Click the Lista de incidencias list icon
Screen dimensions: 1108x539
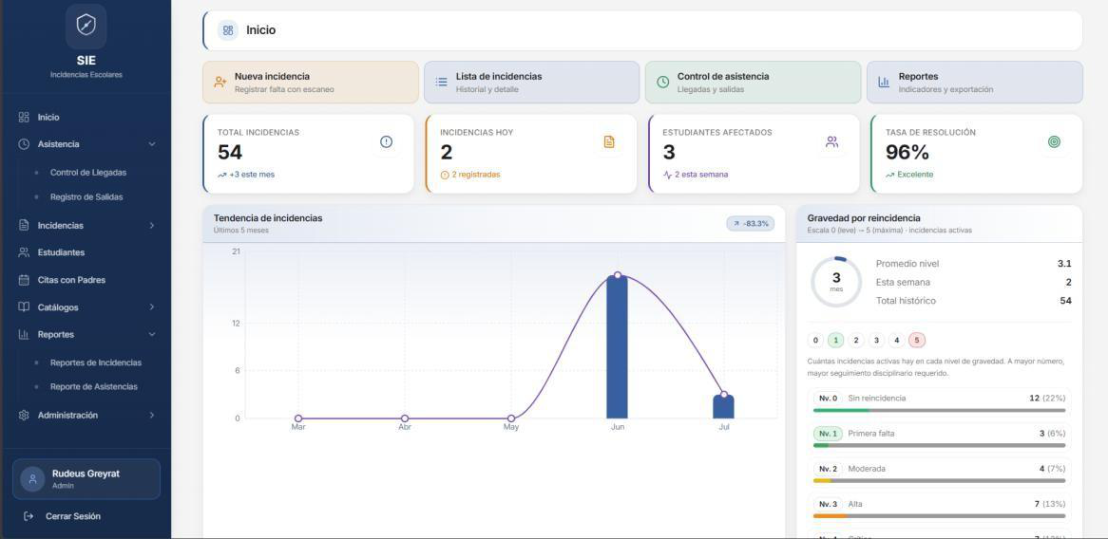point(442,82)
